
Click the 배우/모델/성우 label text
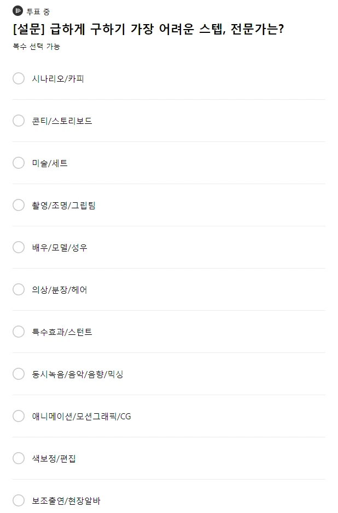coord(60,248)
